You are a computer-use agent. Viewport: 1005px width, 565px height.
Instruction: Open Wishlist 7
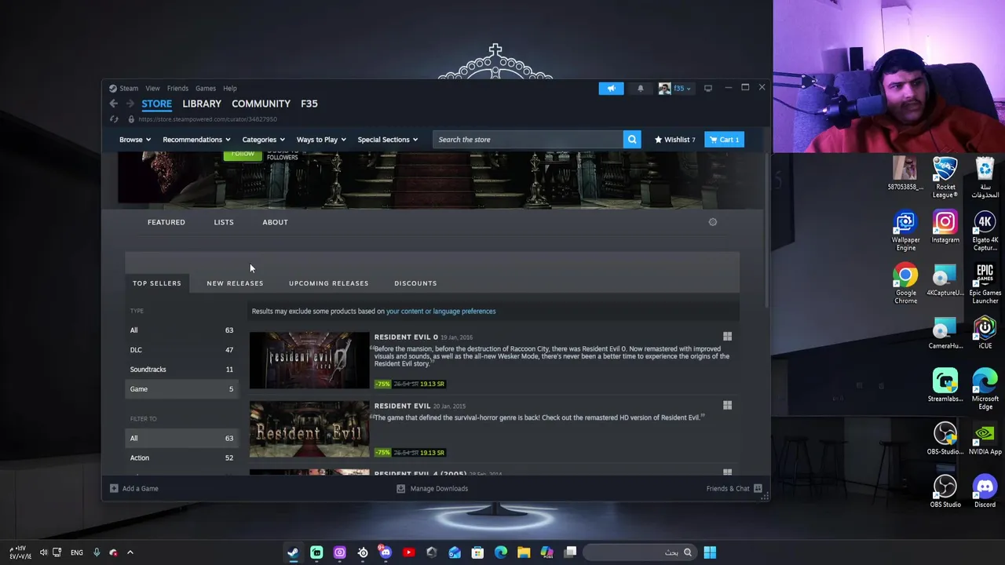675,140
